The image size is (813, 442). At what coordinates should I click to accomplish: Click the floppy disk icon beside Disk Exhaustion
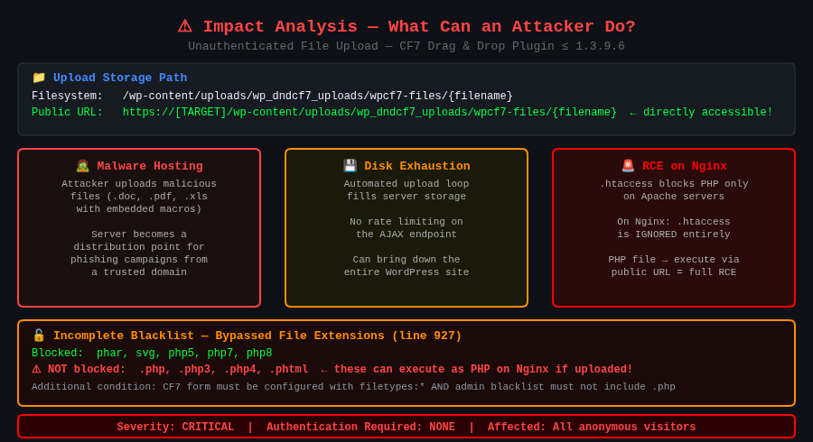point(350,166)
